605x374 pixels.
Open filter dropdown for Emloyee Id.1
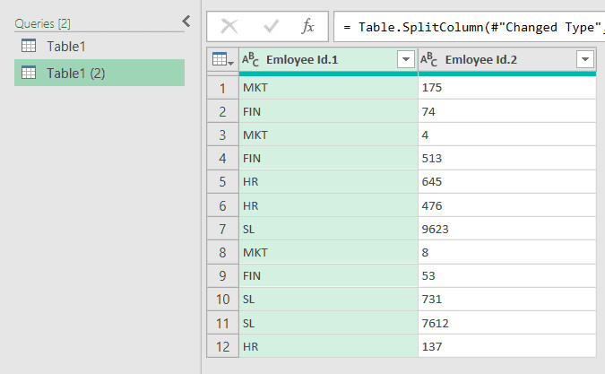pos(406,60)
